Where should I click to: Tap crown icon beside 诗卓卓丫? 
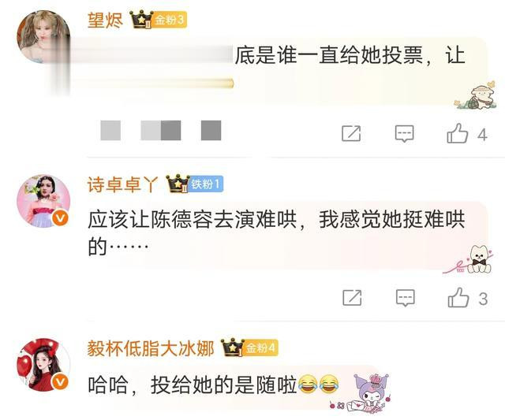pyautogui.click(x=178, y=184)
